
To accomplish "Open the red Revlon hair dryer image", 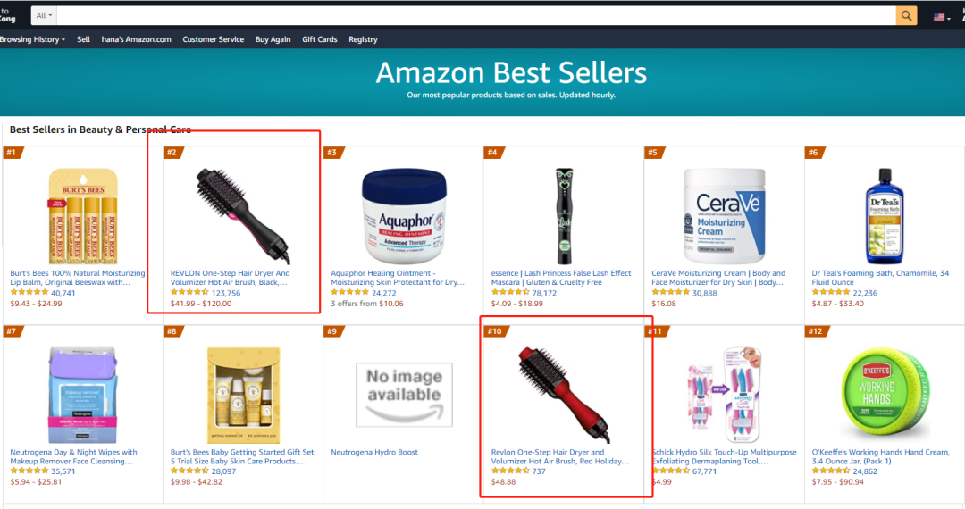I will pyautogui.click(x=565, y=394).
